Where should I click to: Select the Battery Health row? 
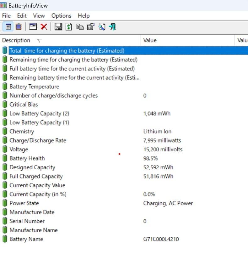pos(27,158)
